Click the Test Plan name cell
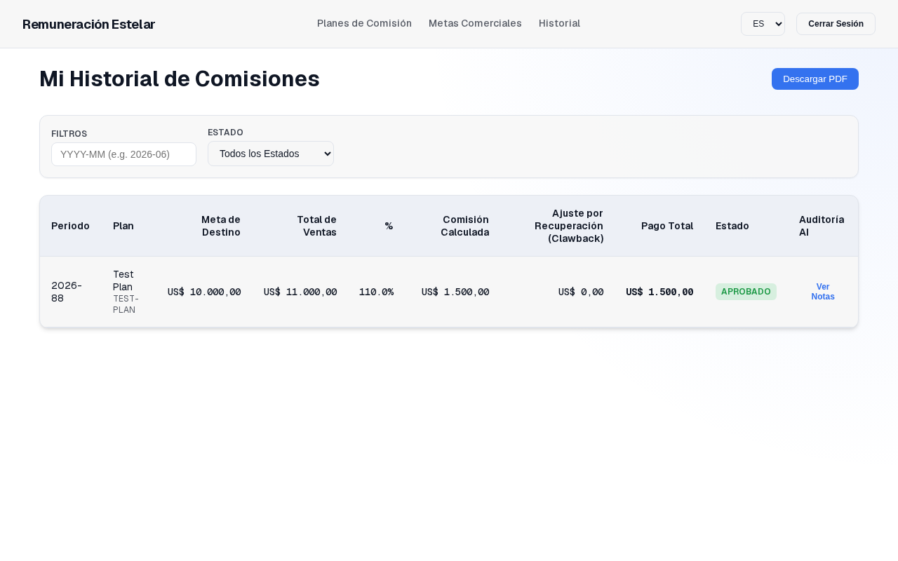The width and height of the screenshot is (898, 561). [x=123, y=280]
